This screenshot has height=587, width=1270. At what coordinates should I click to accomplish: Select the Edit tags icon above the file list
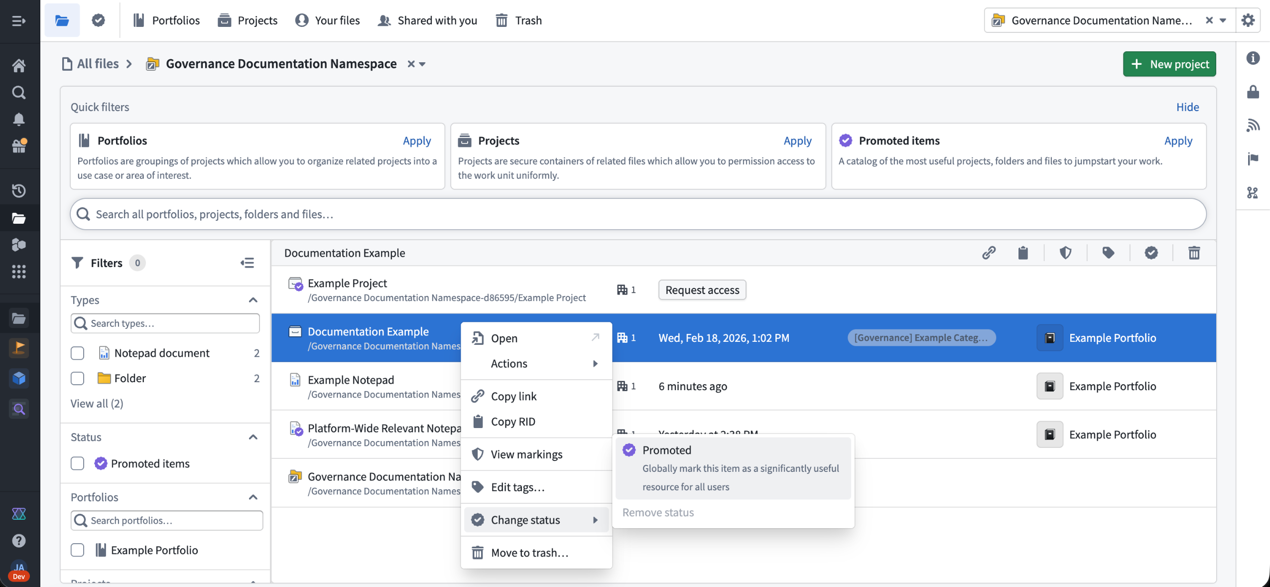[1108, 253]
